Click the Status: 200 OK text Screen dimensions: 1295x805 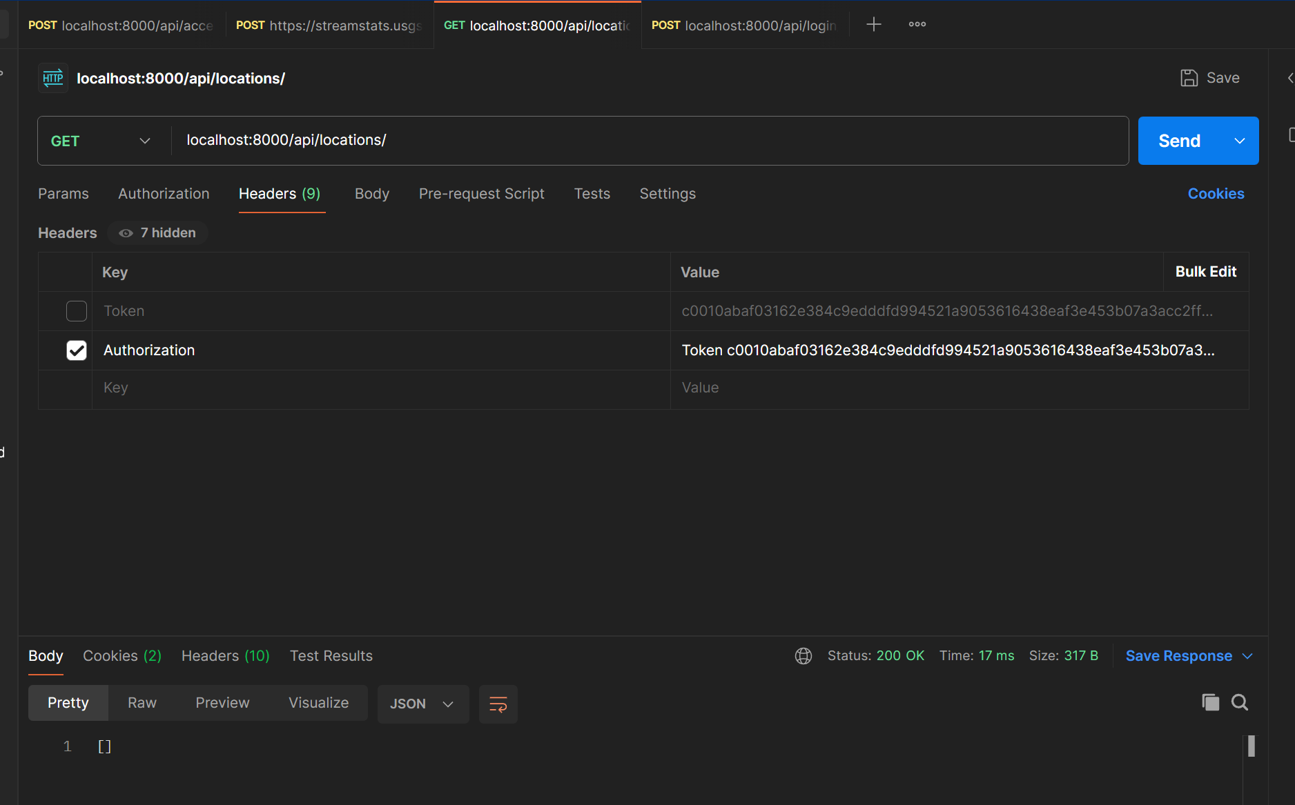coord(876,656)
